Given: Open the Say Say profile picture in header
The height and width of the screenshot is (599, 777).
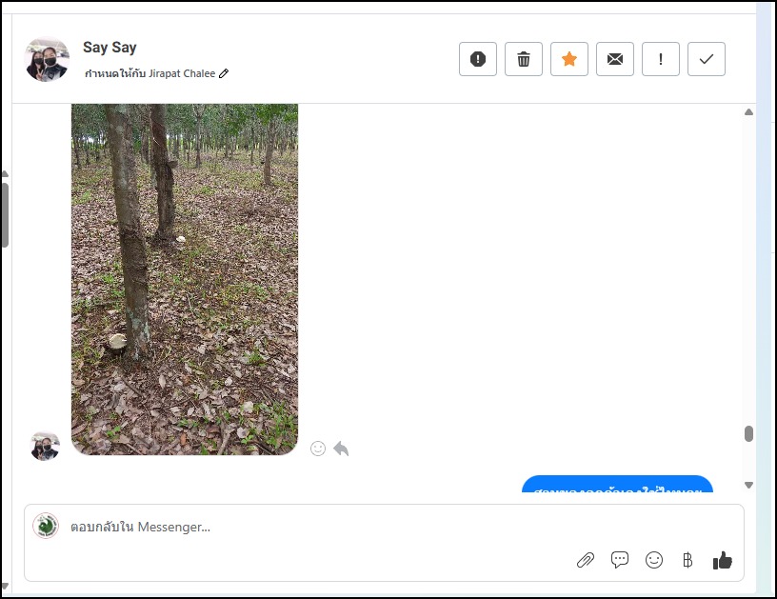Looking at the screenshot, I should pyautogui.click(x=47, y=59).
